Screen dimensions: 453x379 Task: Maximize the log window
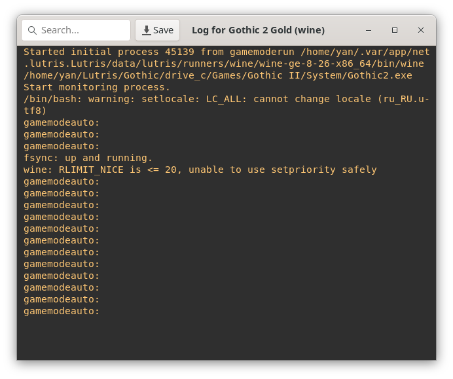(395, 30)
